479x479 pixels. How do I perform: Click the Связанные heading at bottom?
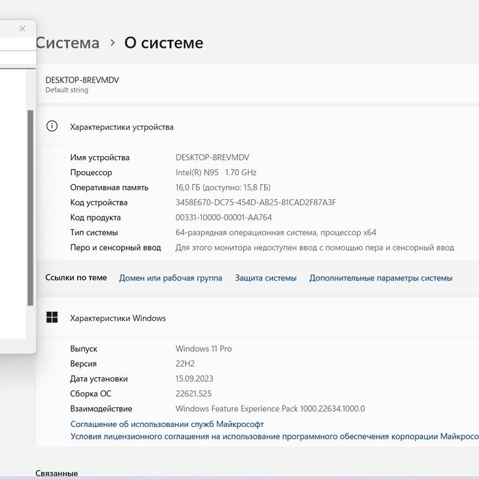[x=57, y=474]
